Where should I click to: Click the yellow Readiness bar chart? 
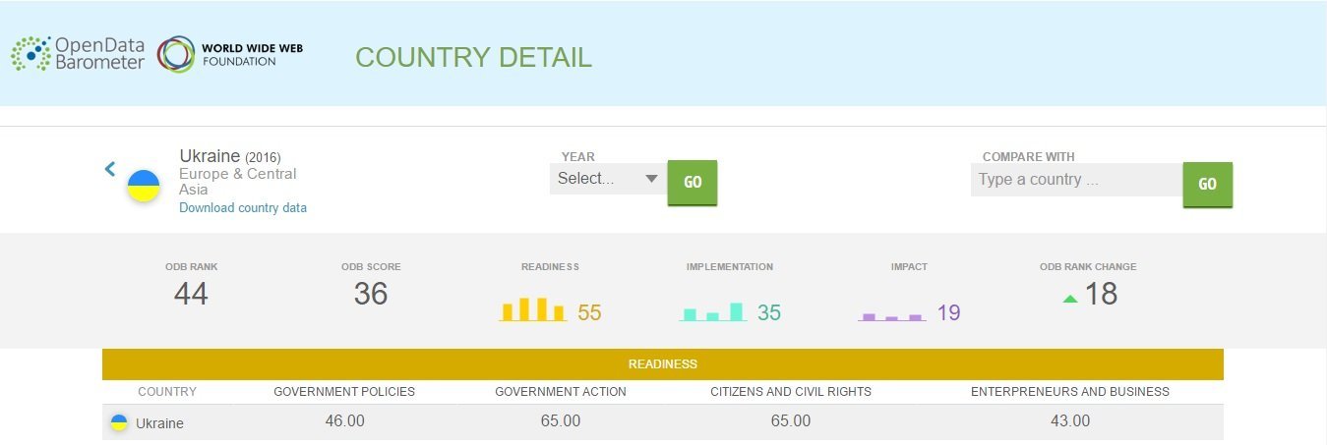tap(533, 309)
